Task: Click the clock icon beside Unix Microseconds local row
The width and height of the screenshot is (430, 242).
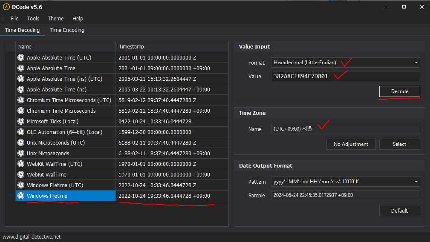Action: click(x=21, y=153)
